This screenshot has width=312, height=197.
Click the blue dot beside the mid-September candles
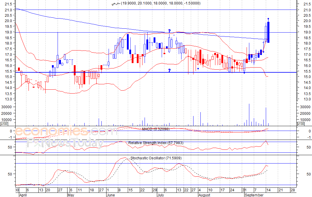pyautogui.click(x=263, y=52)
